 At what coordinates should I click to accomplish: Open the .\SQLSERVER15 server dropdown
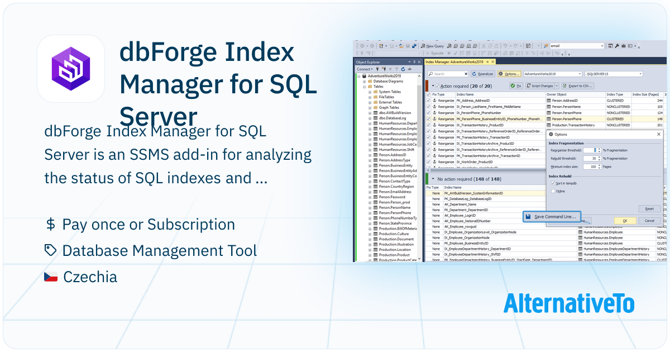640,74
